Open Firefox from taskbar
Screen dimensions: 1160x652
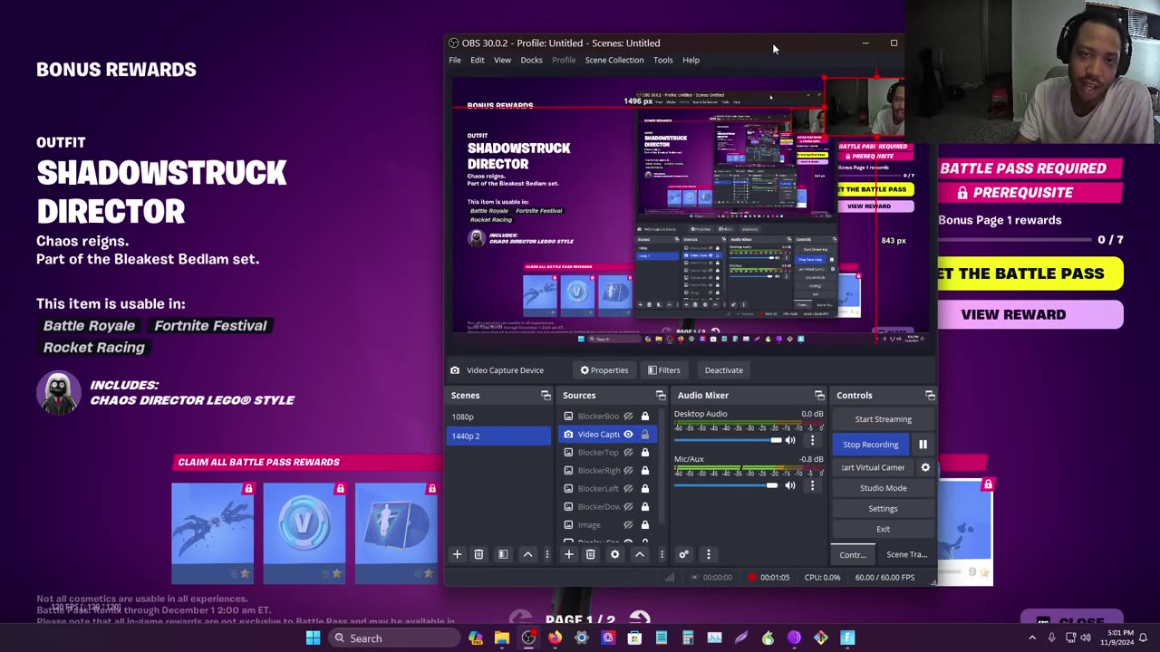tap(555, 638)
